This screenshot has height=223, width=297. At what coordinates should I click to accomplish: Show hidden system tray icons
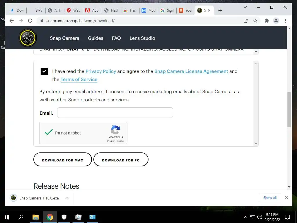click(245, 217)
